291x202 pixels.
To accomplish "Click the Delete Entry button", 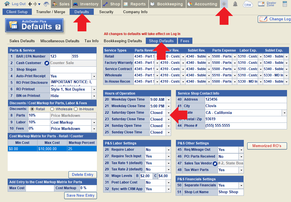I will click(83, 175).
